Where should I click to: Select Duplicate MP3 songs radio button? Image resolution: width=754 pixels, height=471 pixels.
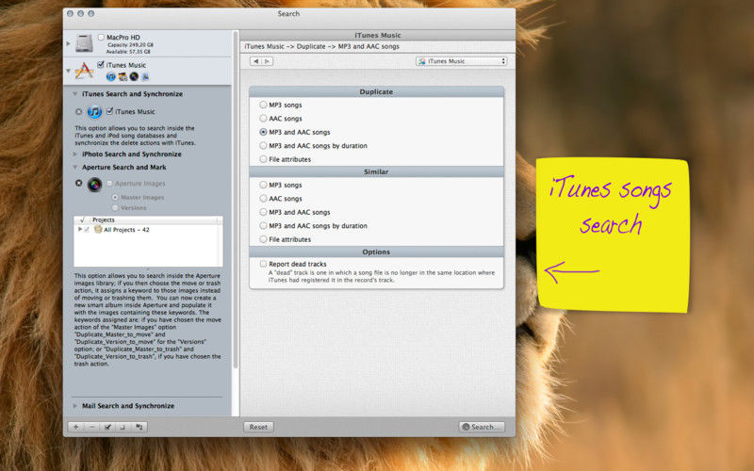(263, 105)
